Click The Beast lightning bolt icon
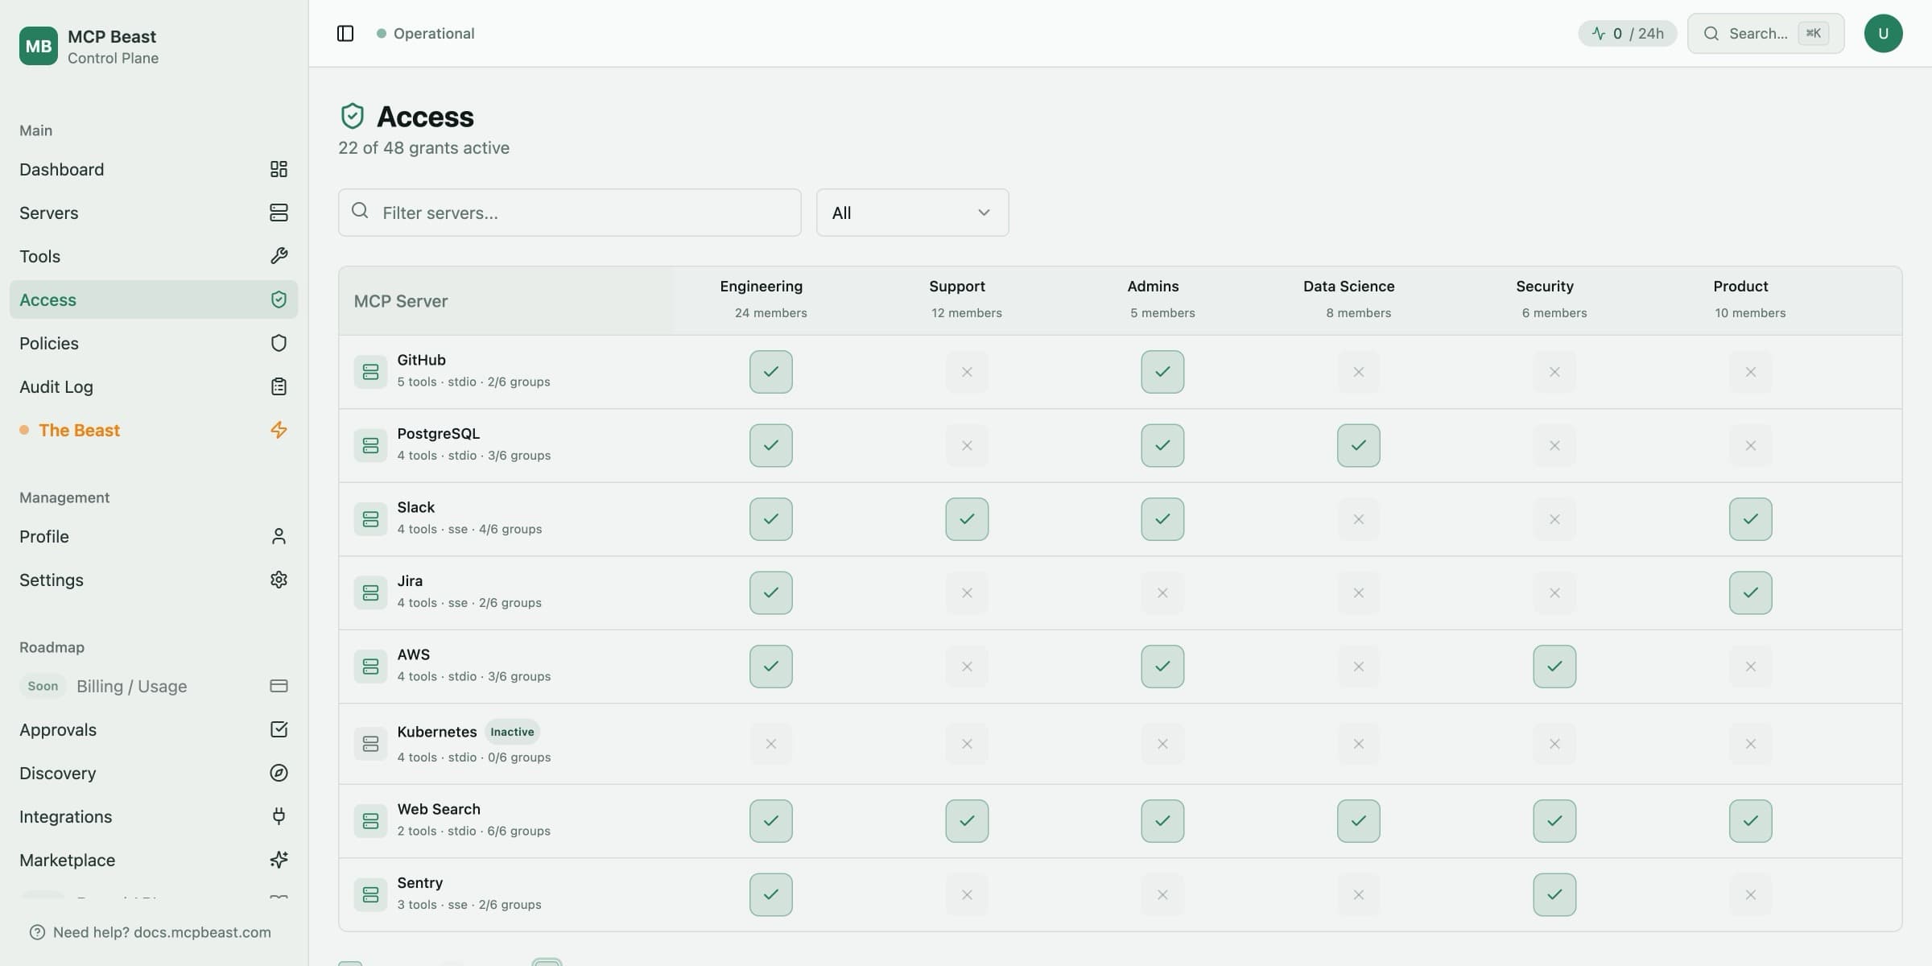Viewport: 1932px width, 966px height. pos(279,430)
